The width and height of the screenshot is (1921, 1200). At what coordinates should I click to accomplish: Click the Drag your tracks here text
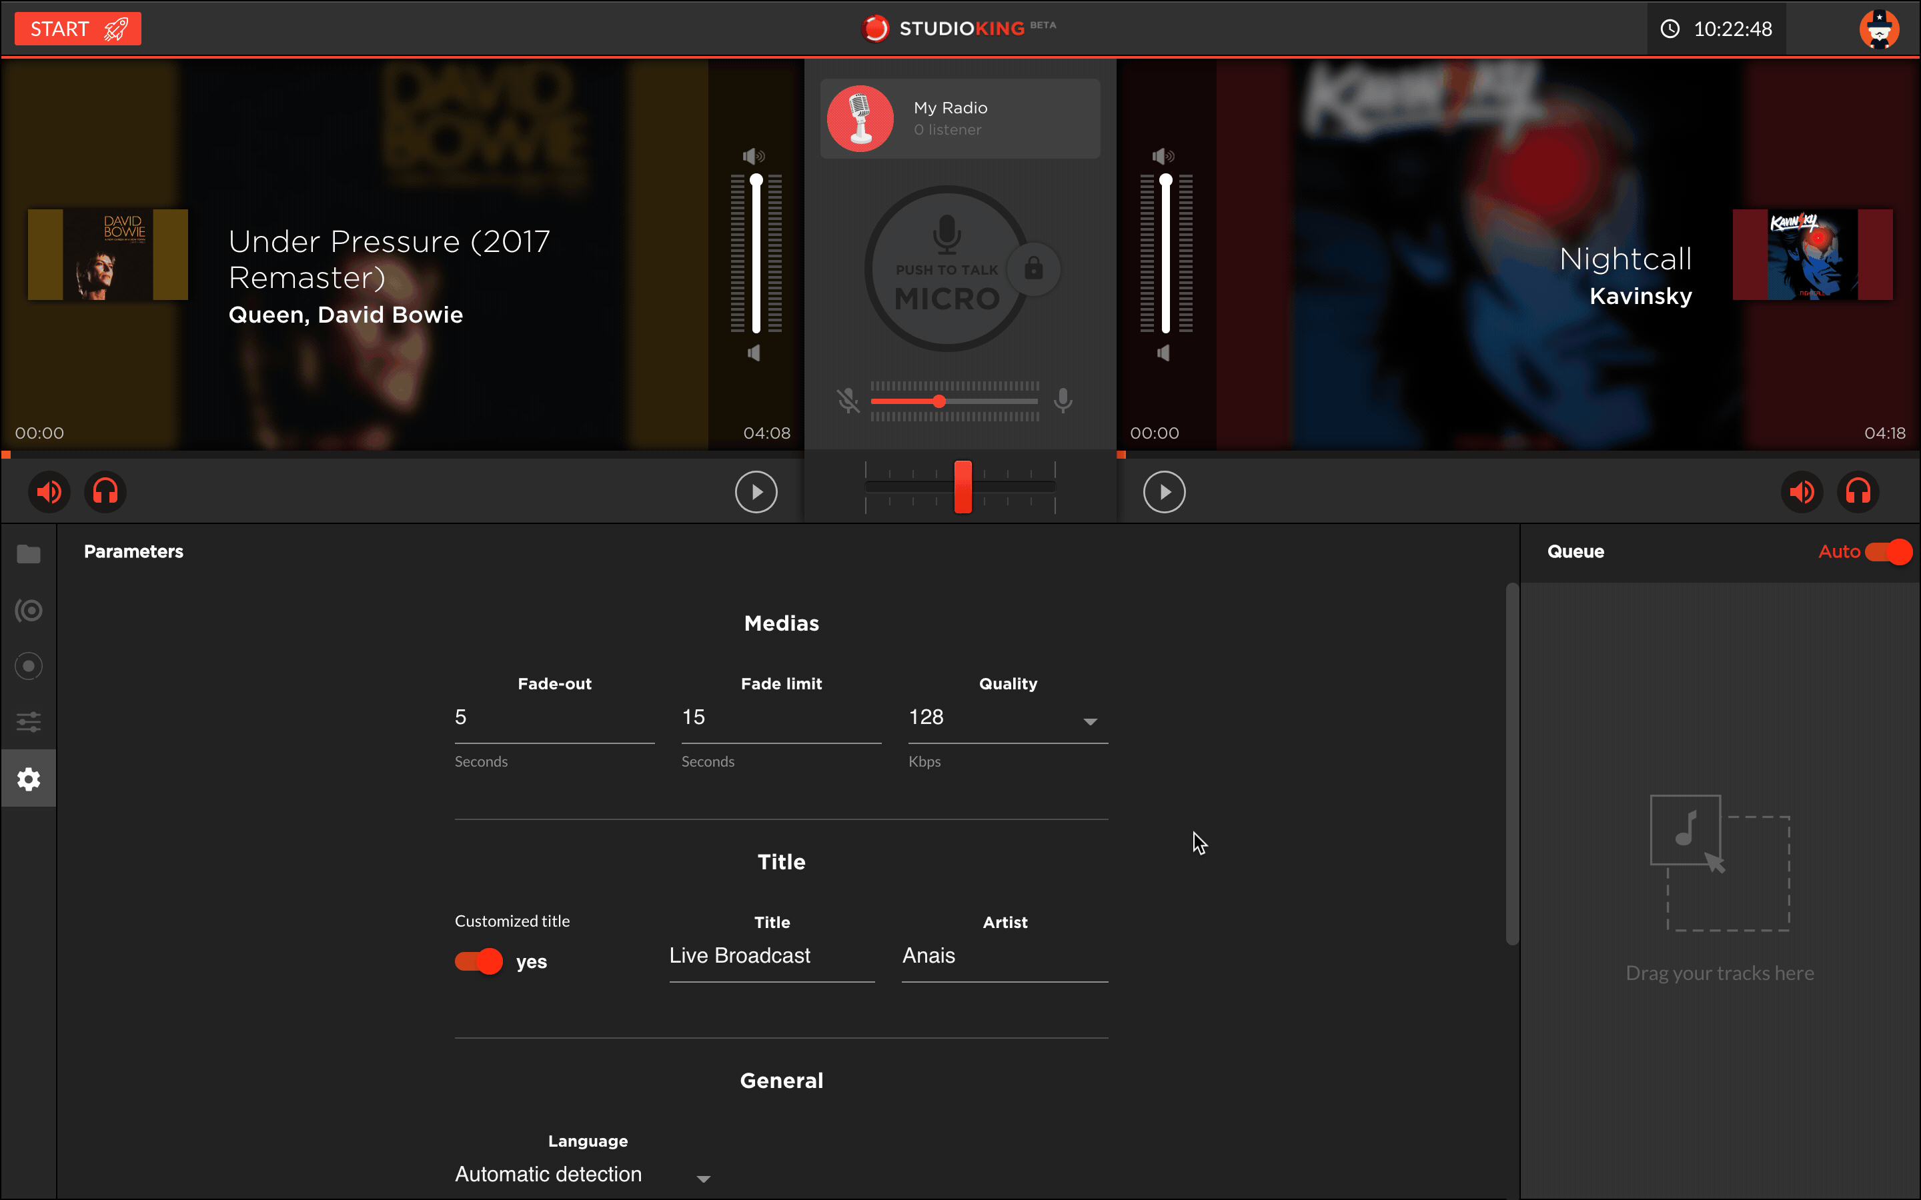click(x=1720, y=973)
